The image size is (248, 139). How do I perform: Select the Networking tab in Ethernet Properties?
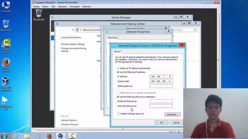tap(112, 38)
